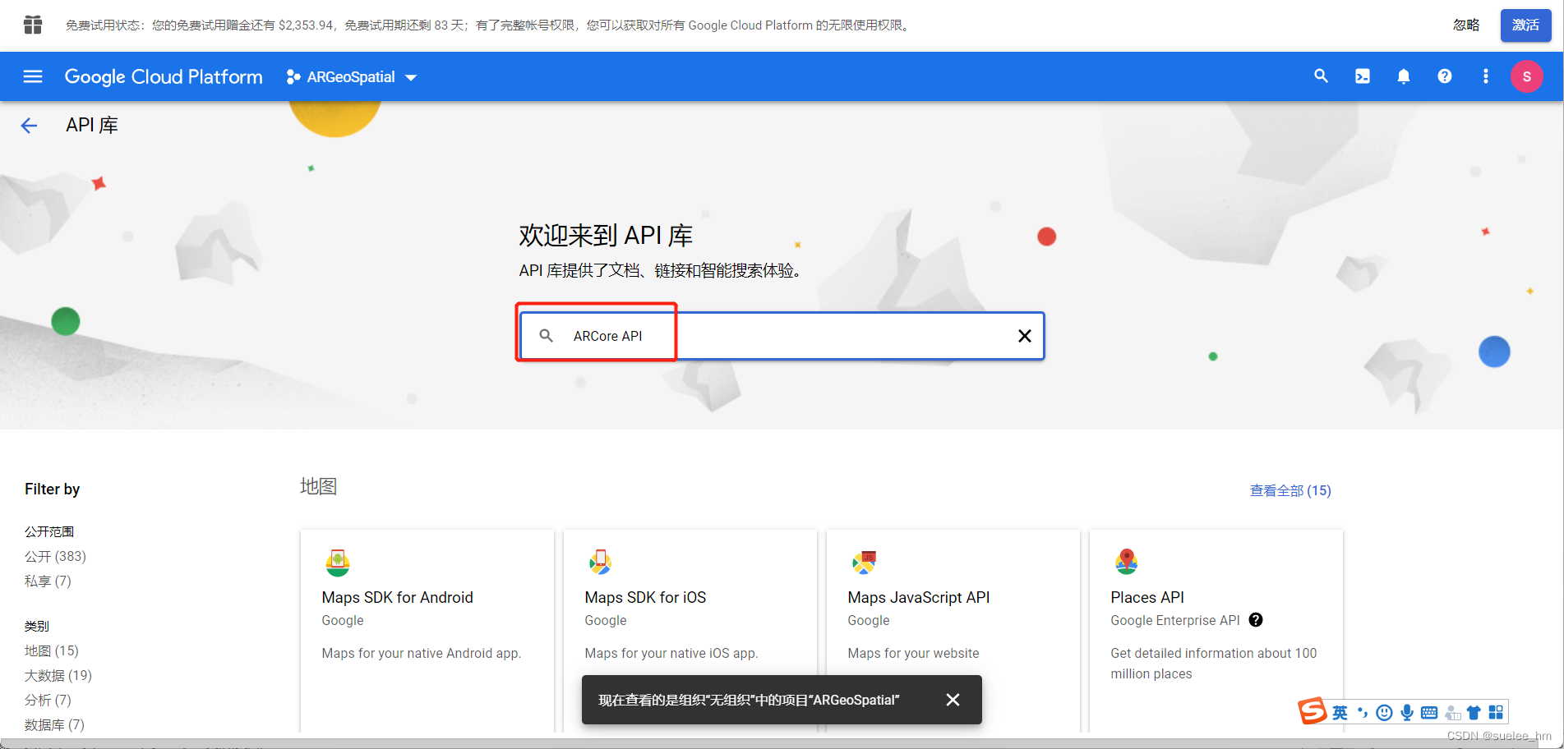Image resolution: width=1564 pixels, height=749 pixels.
Task: Click the 'Google Enterprise API' label
Action: pyautogui.click(x=1174, y=620)
